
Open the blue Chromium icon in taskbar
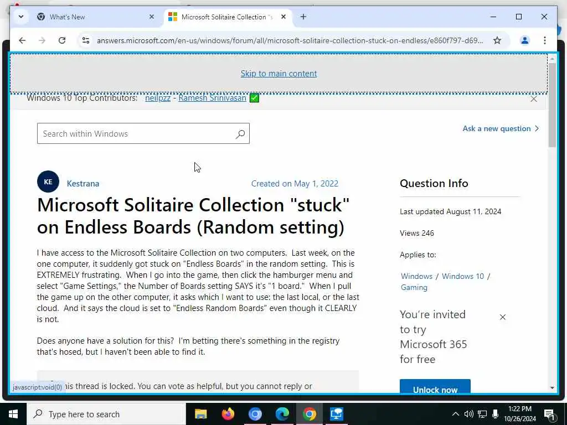tap(255, 414)
